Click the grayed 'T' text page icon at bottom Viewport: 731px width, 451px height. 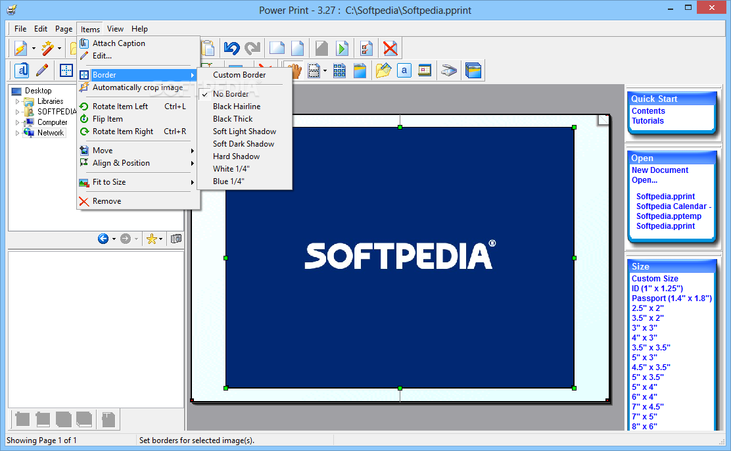point(108,419)
